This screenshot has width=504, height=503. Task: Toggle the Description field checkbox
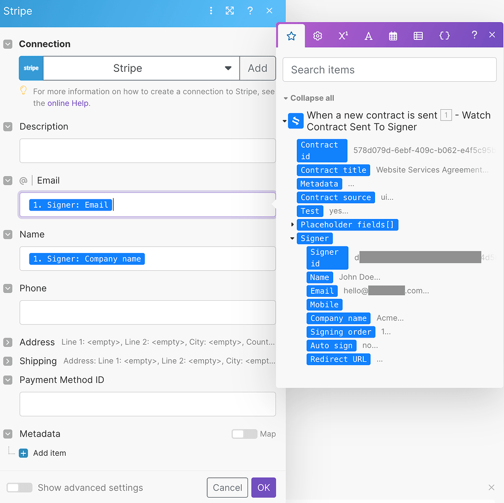pos(8,126)
